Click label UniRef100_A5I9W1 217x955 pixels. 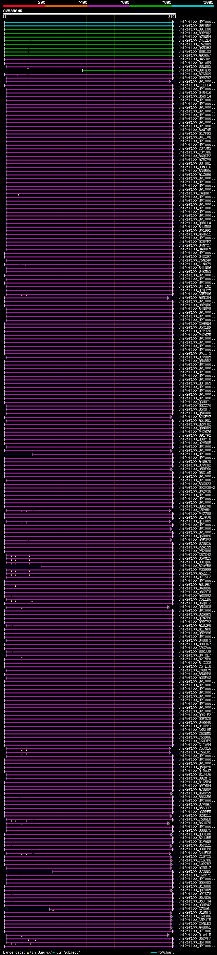click(x=195, y=420)
